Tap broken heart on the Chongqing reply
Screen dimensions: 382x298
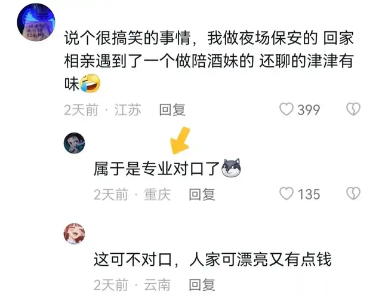(x=353, y=193)
